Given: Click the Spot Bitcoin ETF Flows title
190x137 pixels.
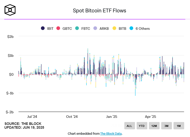Looking at the screenshot, I should coord(99,11).
